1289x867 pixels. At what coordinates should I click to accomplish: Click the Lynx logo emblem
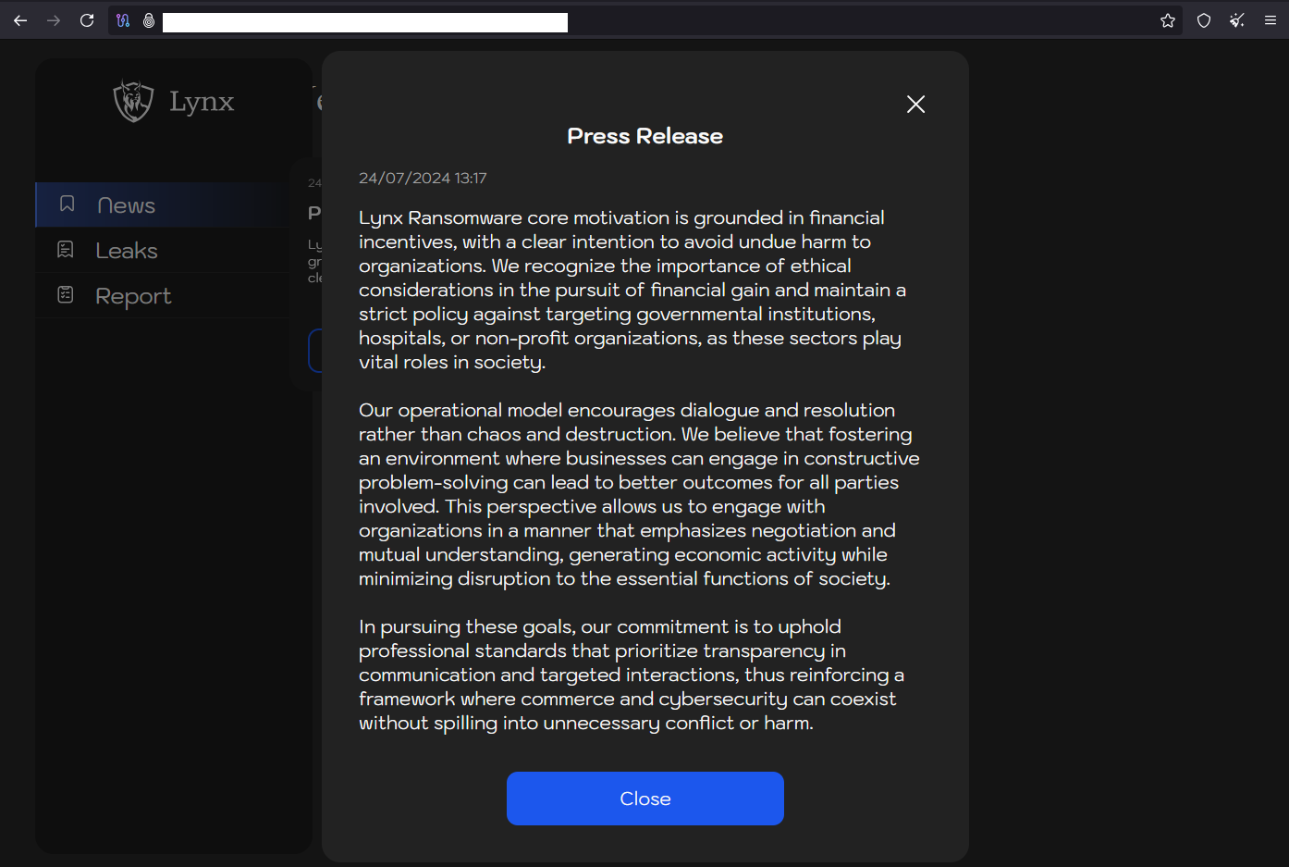coord(133,101)
